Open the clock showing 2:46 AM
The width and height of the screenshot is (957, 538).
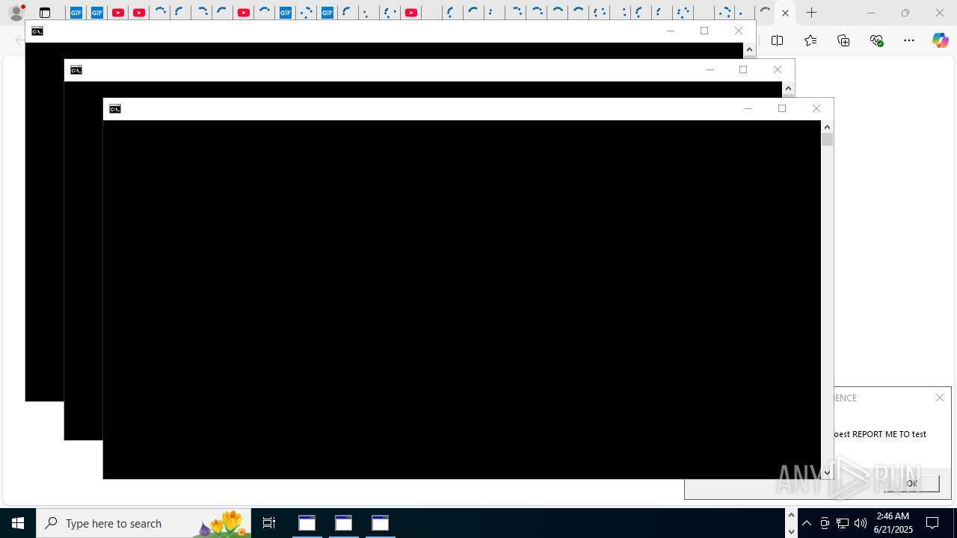pyautogui.click(x=893, y=523)
